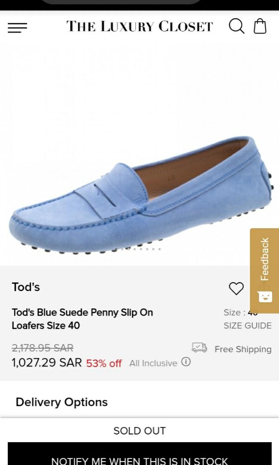Open the shopping bag icon
The width and height of the screenshot is (279, 465).
[x=260, y=26]
